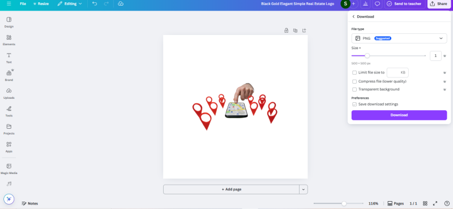453x209 pixels.
Task: Click the Download button
Action: pos(399,115)
